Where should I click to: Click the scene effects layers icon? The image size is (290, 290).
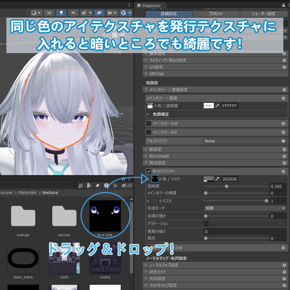84,13
